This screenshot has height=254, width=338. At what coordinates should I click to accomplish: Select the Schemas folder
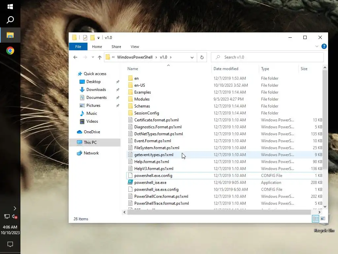click(142, 106)
